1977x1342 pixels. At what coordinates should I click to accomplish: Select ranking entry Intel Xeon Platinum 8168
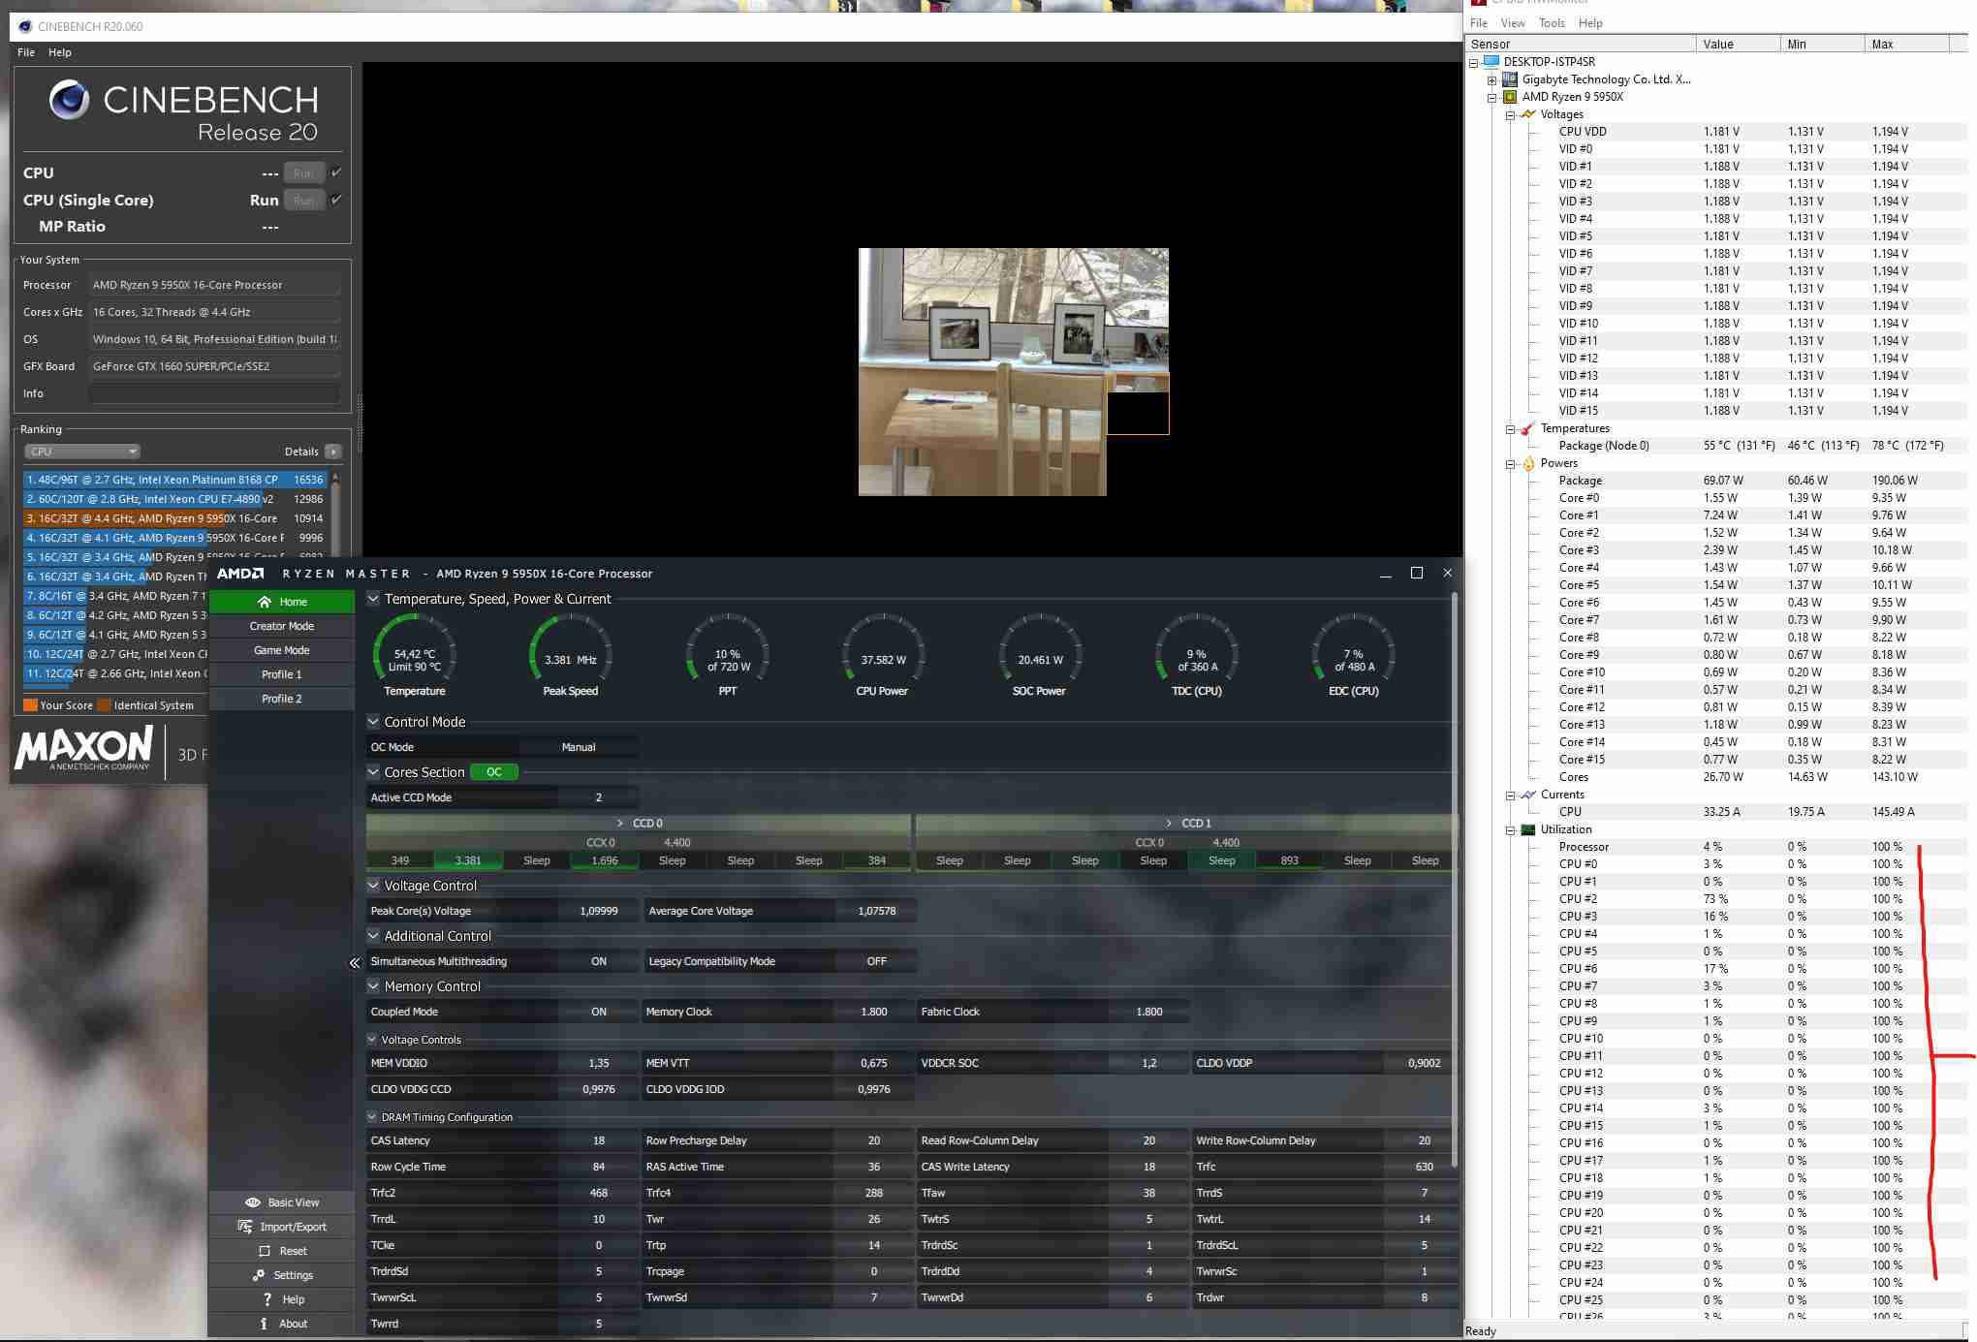(174, 480)
